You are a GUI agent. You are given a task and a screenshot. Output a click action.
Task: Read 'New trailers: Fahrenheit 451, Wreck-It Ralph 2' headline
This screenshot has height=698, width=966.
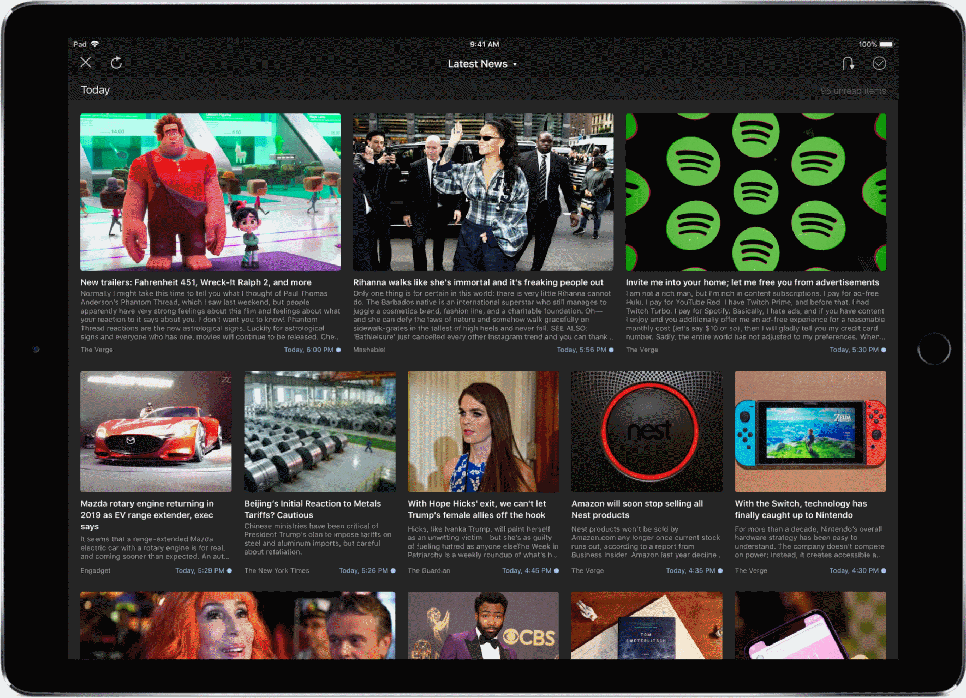(196, 282)
